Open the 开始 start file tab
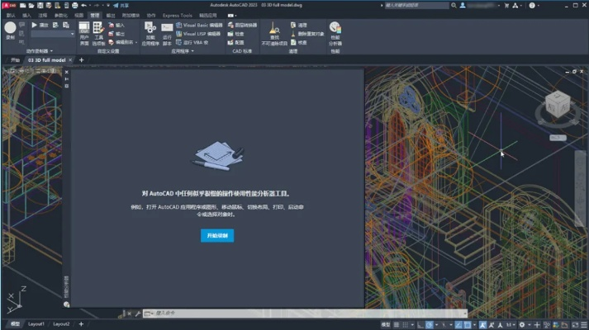This screenshot has width=589, height=330. [15, 60]
